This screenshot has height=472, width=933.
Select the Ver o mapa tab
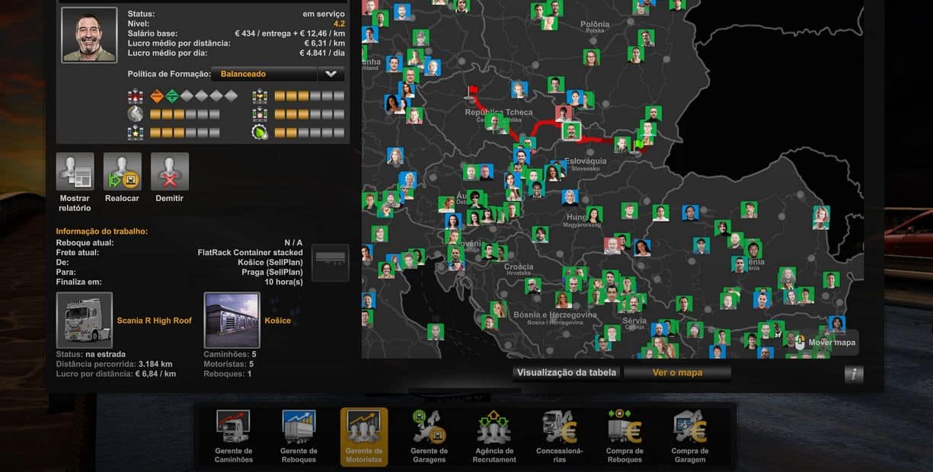[x=677, y=372]
